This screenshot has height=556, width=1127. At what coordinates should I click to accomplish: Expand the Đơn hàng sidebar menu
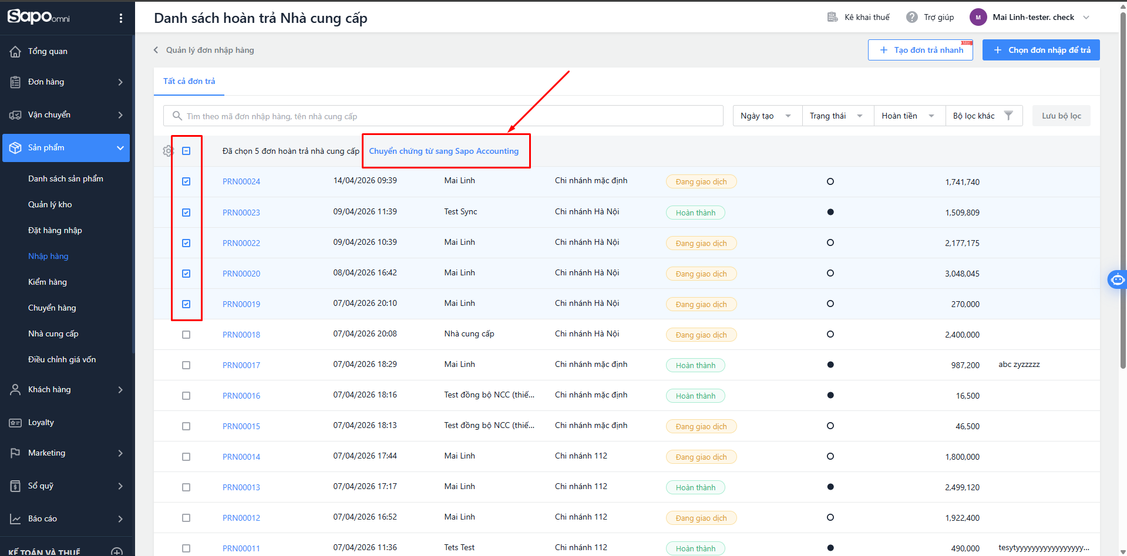[66, 82]
